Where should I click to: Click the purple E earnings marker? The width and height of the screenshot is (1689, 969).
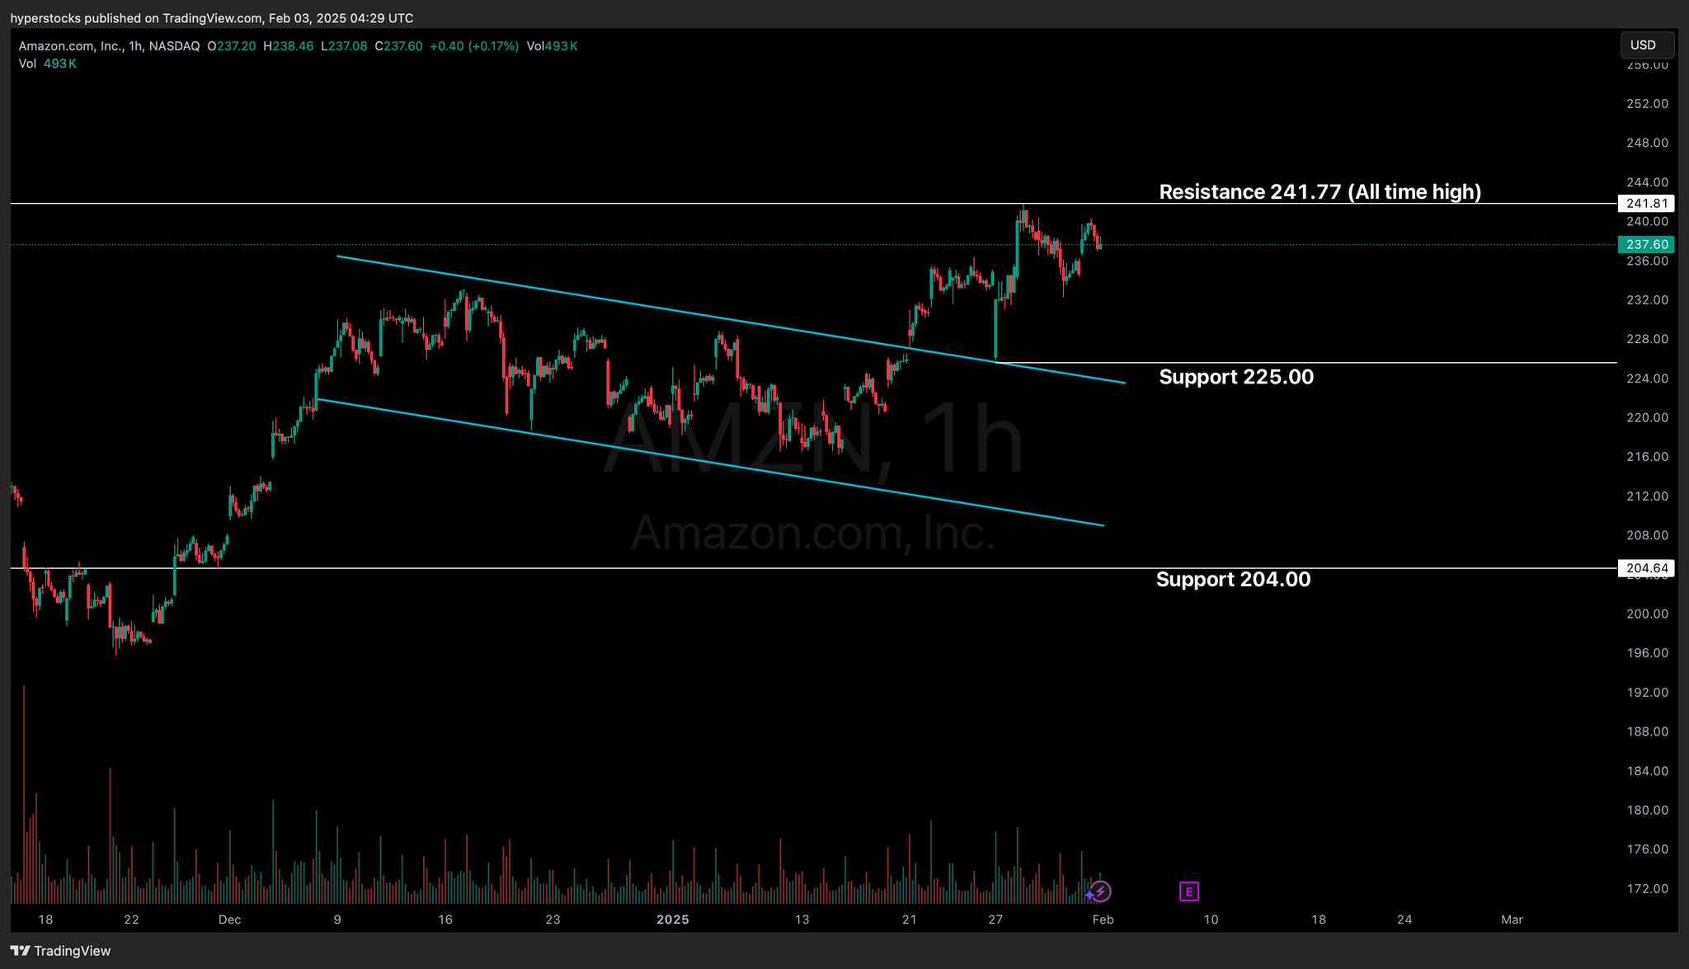pos(1188,891)
